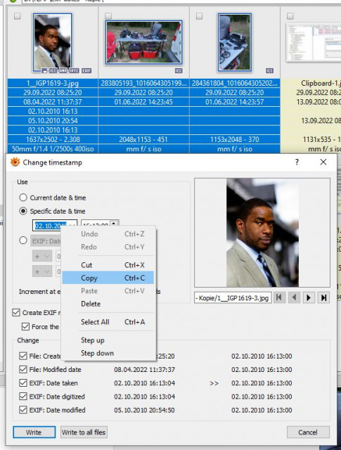Select the equipment table thumbnail 283805193

point(143,42)
